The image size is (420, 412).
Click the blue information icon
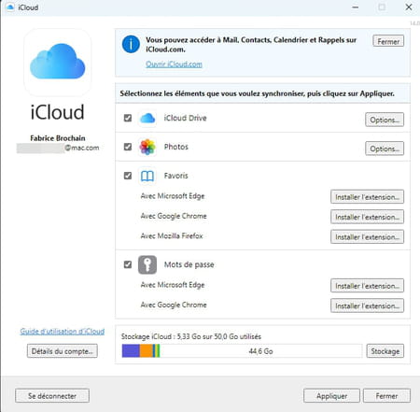pos(131,44)
